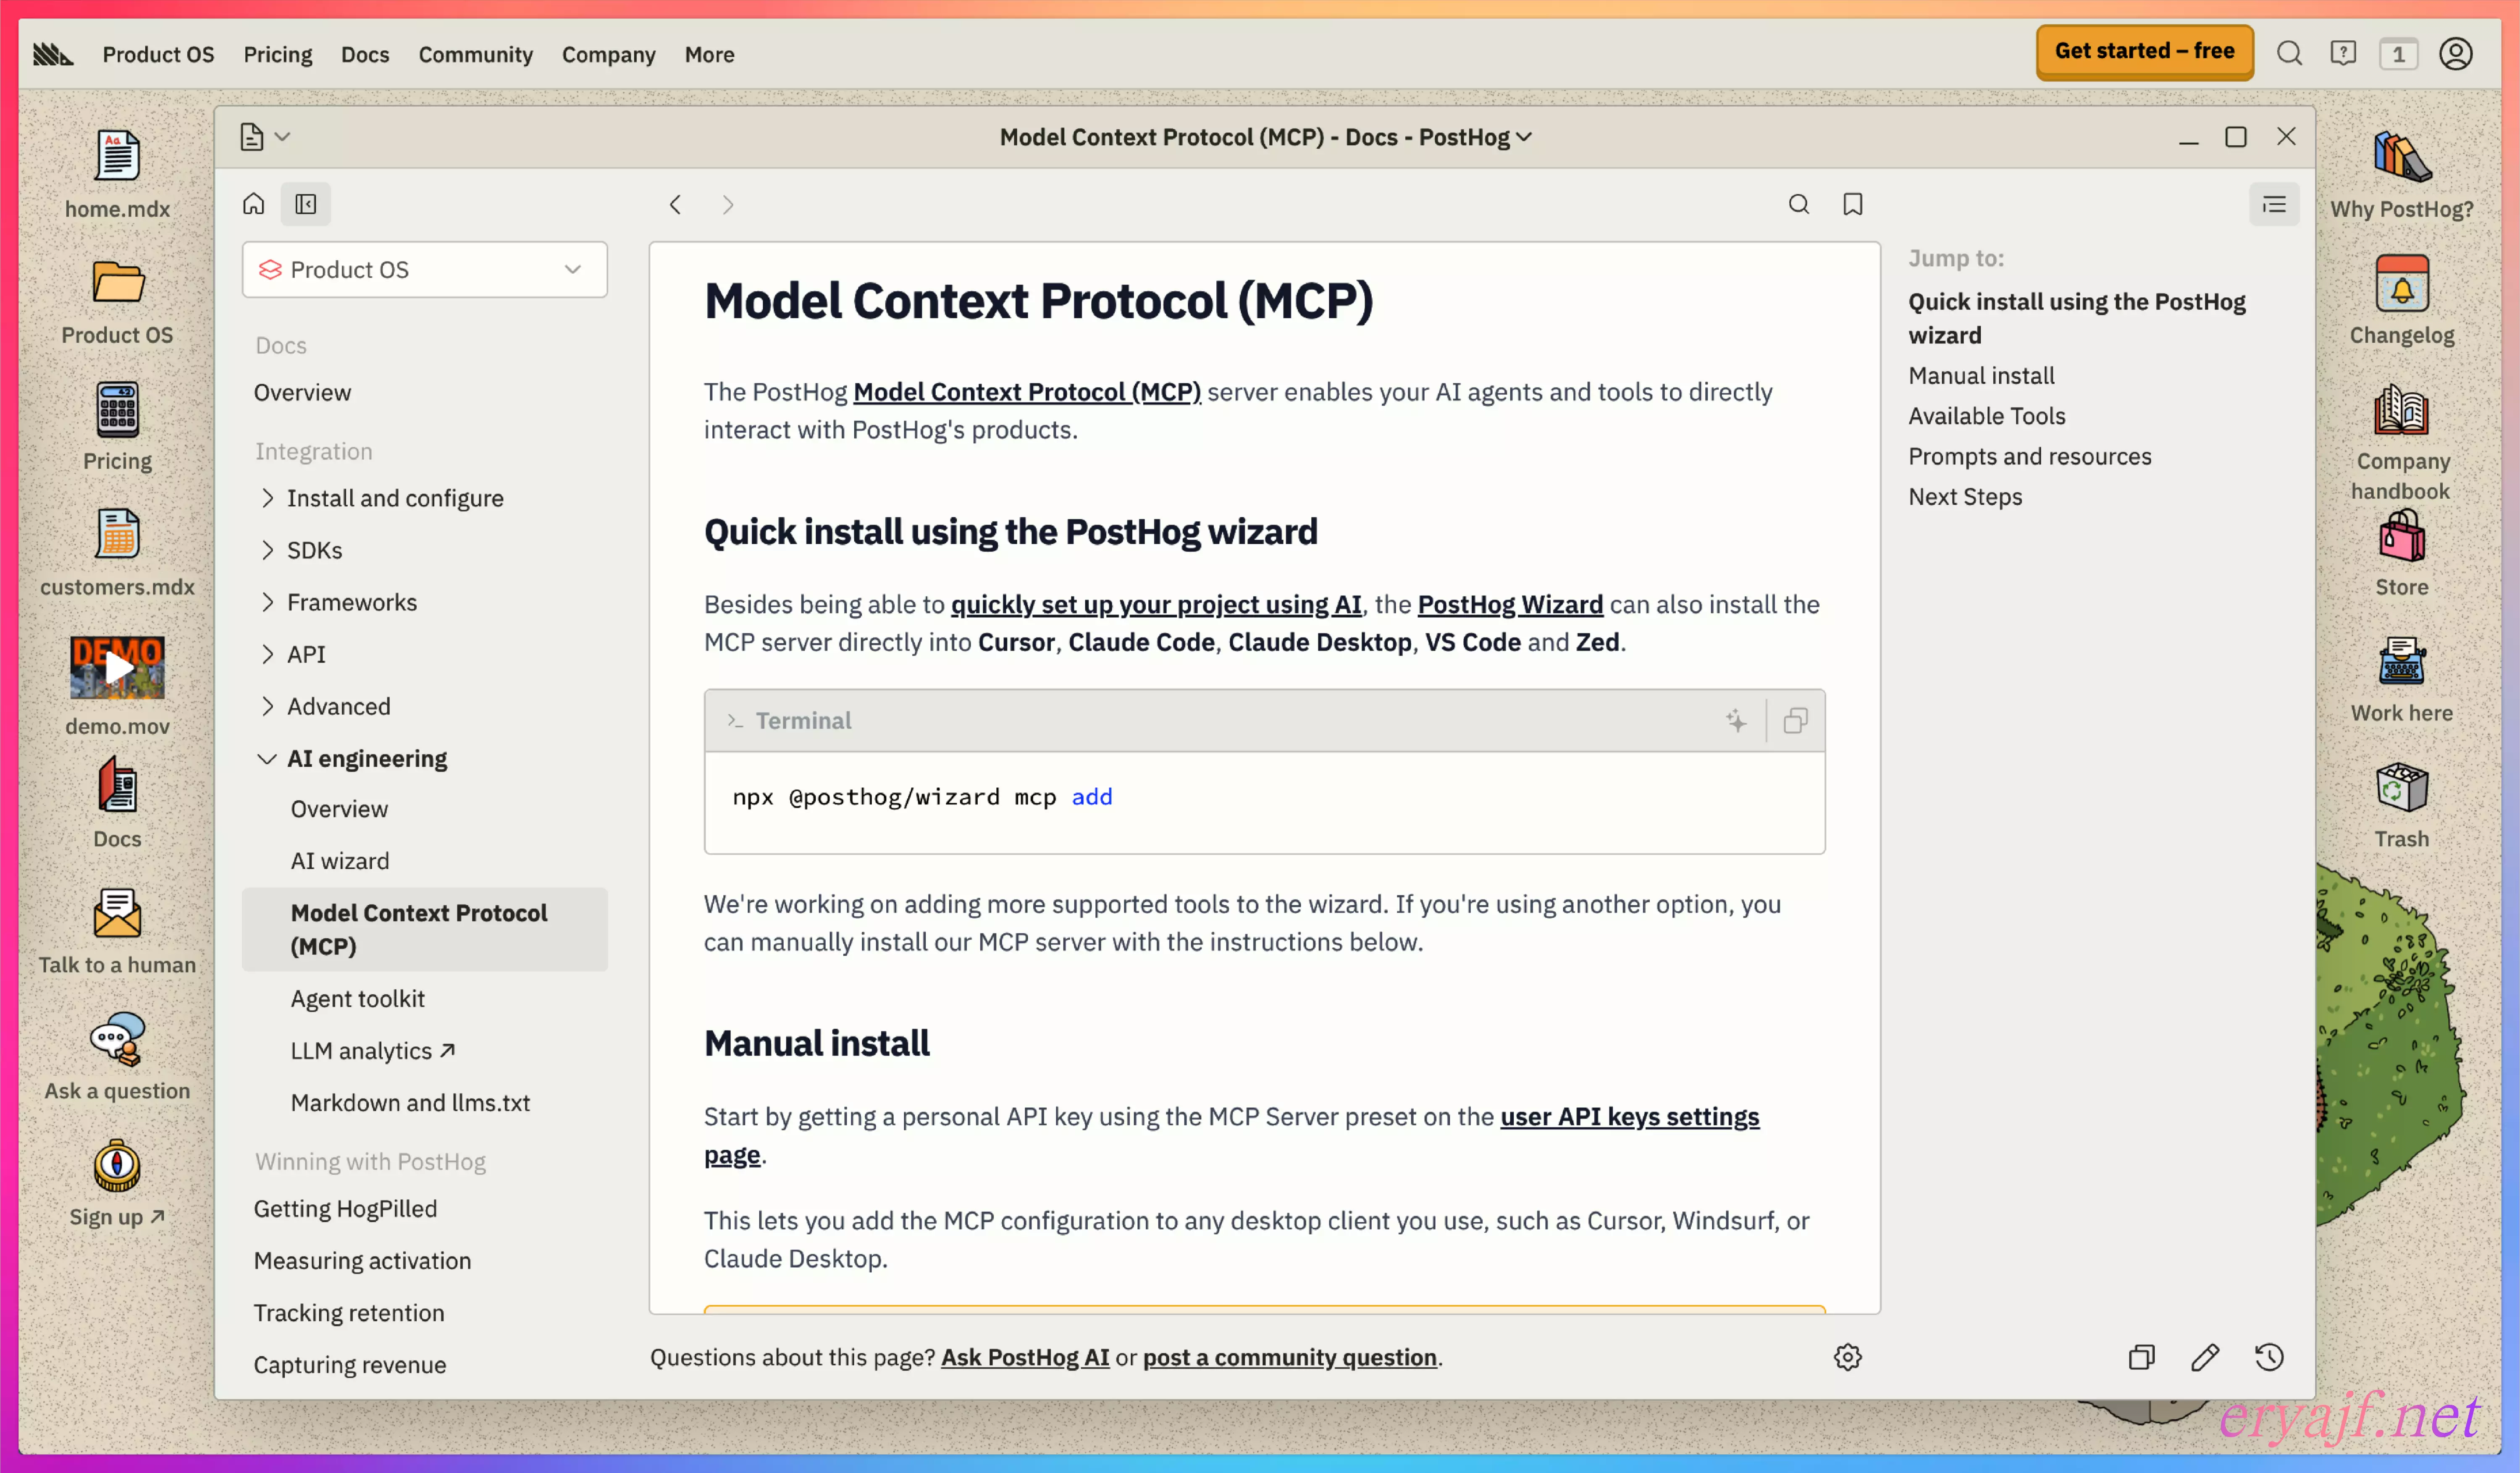The width and height of the screenshot is (2520, 1473).
Task: Open the Community menu in top bar
Action: pyautogui.click(x=475, y=54)
